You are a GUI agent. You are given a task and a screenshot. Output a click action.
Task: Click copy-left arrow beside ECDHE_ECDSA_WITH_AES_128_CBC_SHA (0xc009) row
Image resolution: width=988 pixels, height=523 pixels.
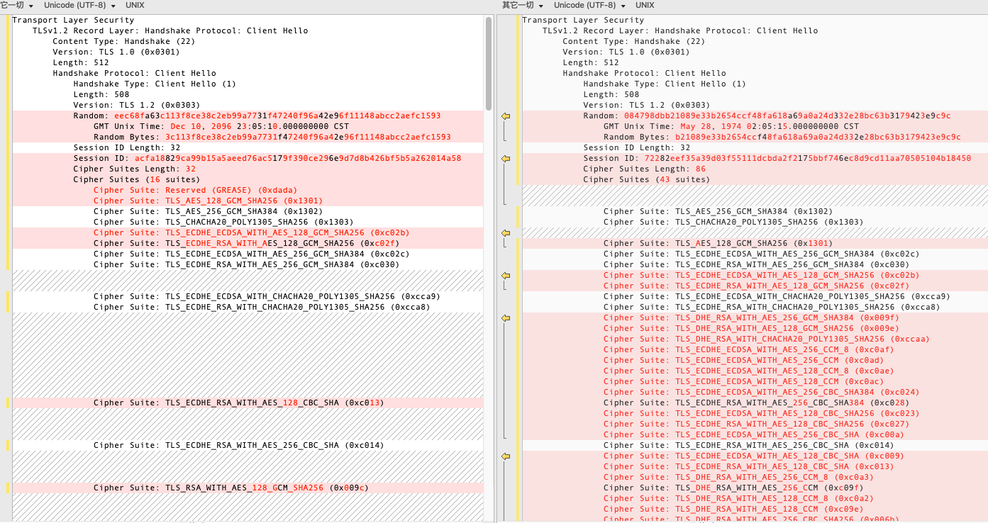coord(506,456)
